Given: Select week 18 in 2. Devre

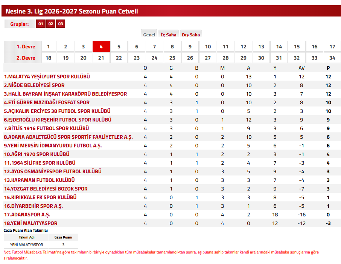Looking at the screenshot, I should (49, 58).
